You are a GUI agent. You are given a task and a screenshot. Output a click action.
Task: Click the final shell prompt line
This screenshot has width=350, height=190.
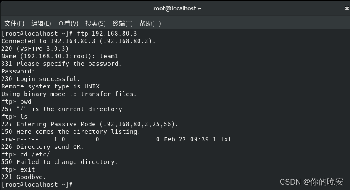pos(37,185)
